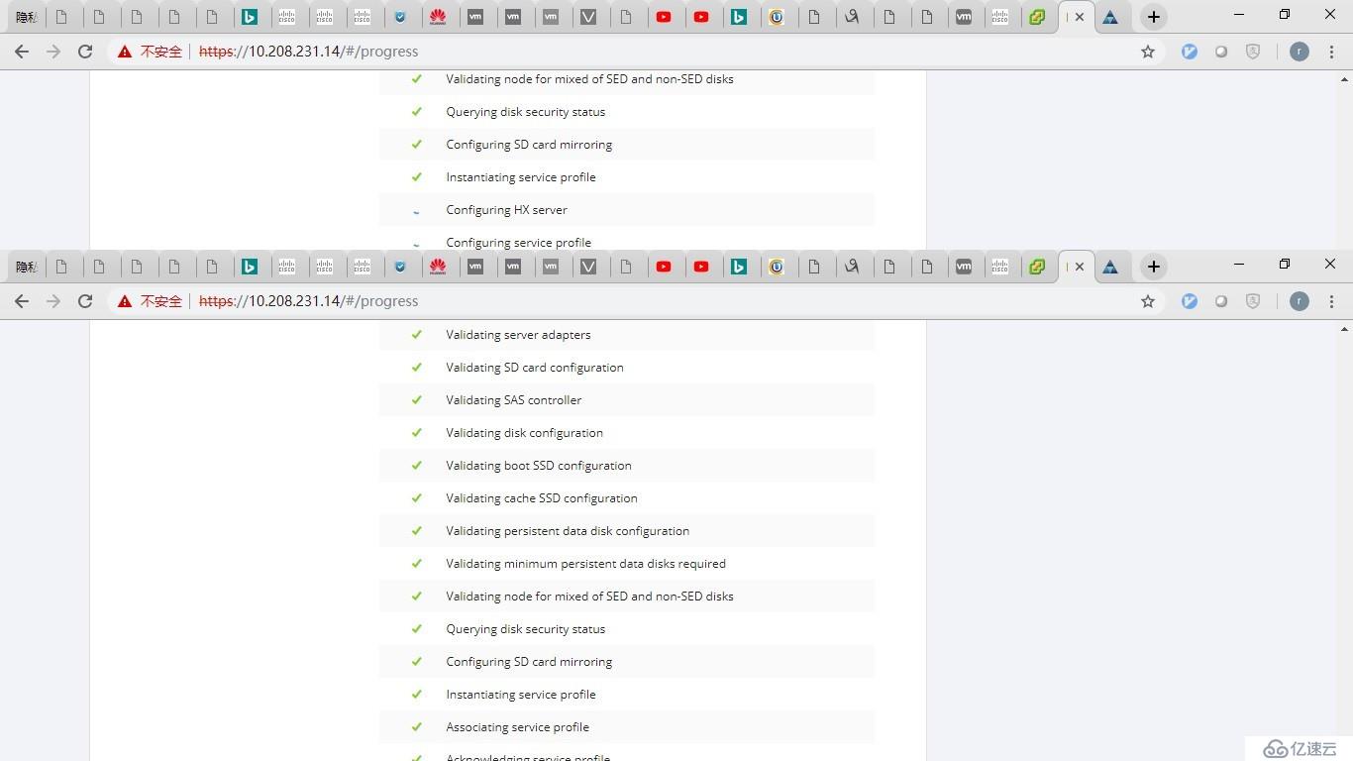1353x761 pixels.
Task: Close the active tab in lower window
Action: coord(1079,267)
